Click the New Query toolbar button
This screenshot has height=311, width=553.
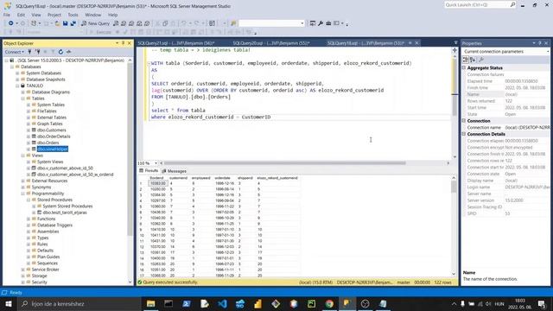pos(96,23)
